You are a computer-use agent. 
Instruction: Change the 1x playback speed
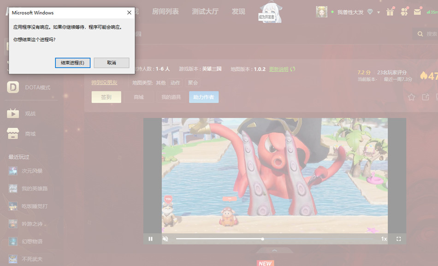point(384,239)
